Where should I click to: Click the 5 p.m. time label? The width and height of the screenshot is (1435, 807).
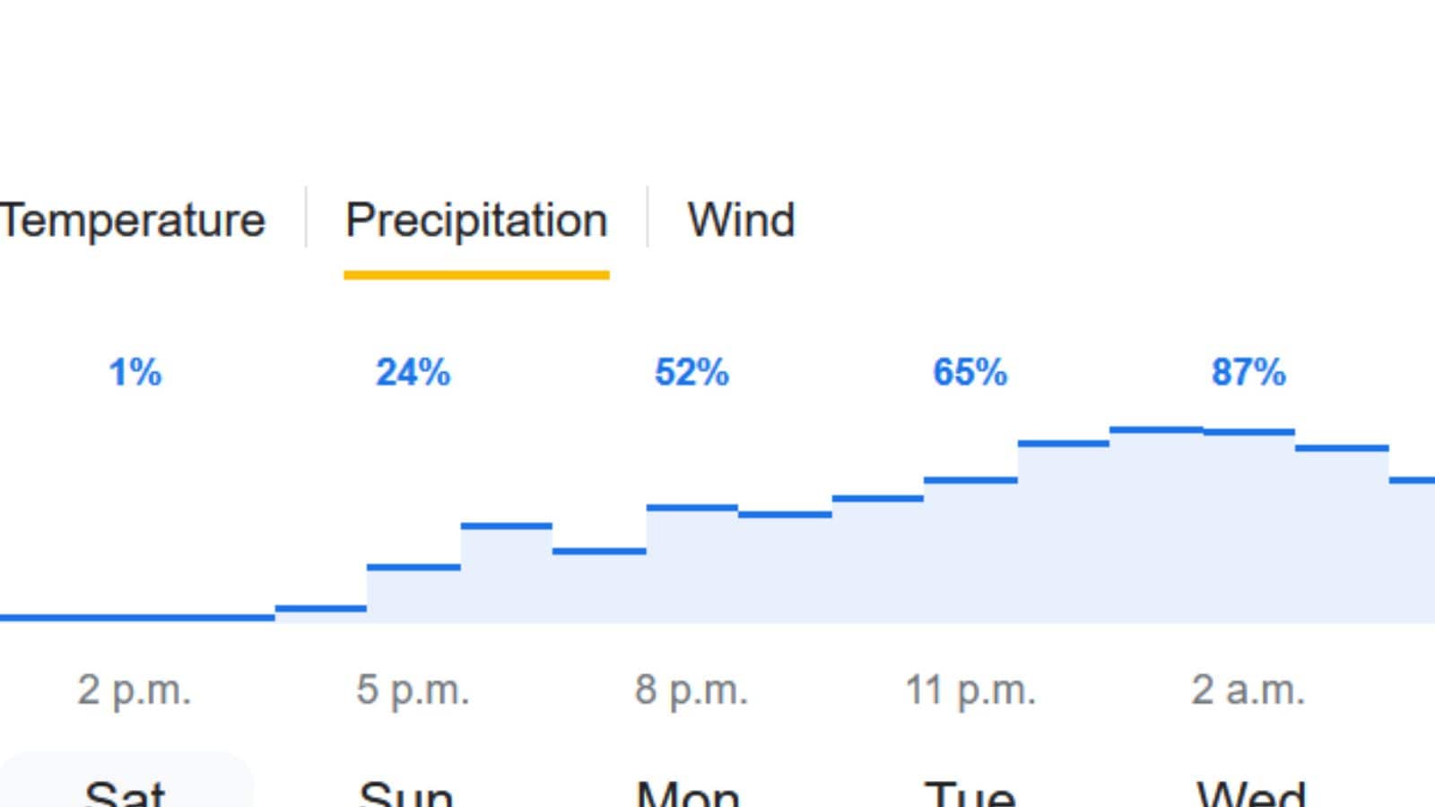click(413, 691)
